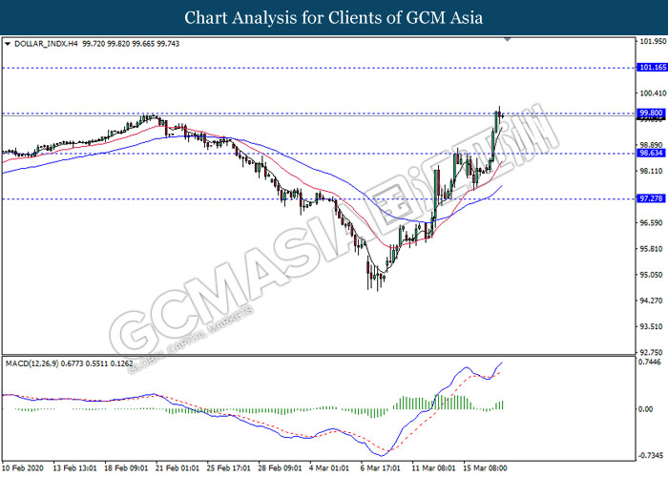Viewport: 668px width, 477px height.
Task: Click the triangle before DOLLAR_INDX,H4 symbol
Action: click(x=9, y=44)
